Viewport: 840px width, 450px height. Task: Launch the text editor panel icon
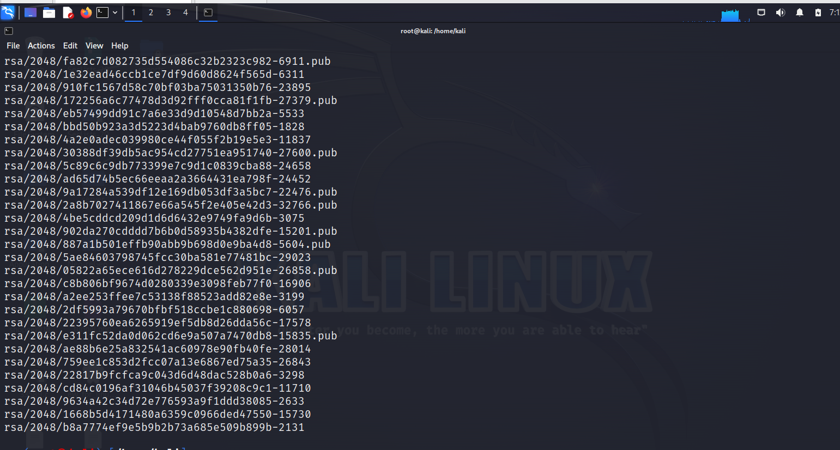pyautogui.click(x=68, y=13)
